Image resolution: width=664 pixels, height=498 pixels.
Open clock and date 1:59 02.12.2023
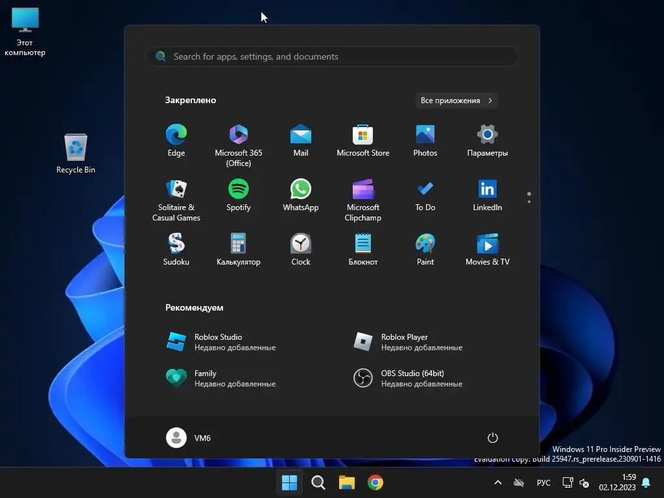click(x=617, y=482)
